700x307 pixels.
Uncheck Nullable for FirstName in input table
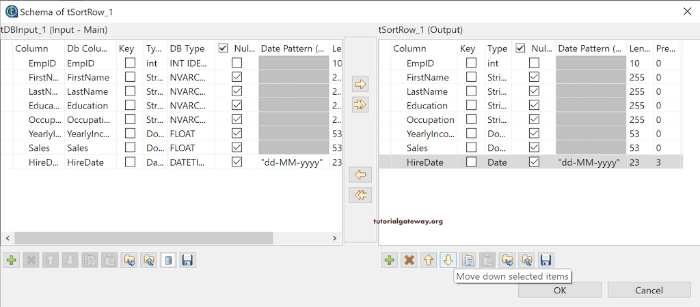[237, 77]
